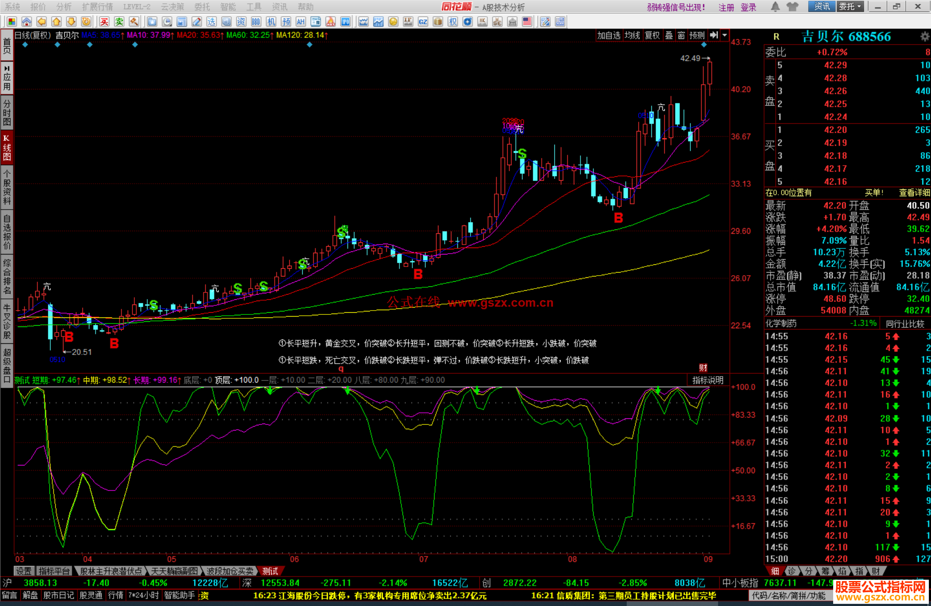
Task: Expand the 日线(复权) period selector label
Action: point(33,35)
